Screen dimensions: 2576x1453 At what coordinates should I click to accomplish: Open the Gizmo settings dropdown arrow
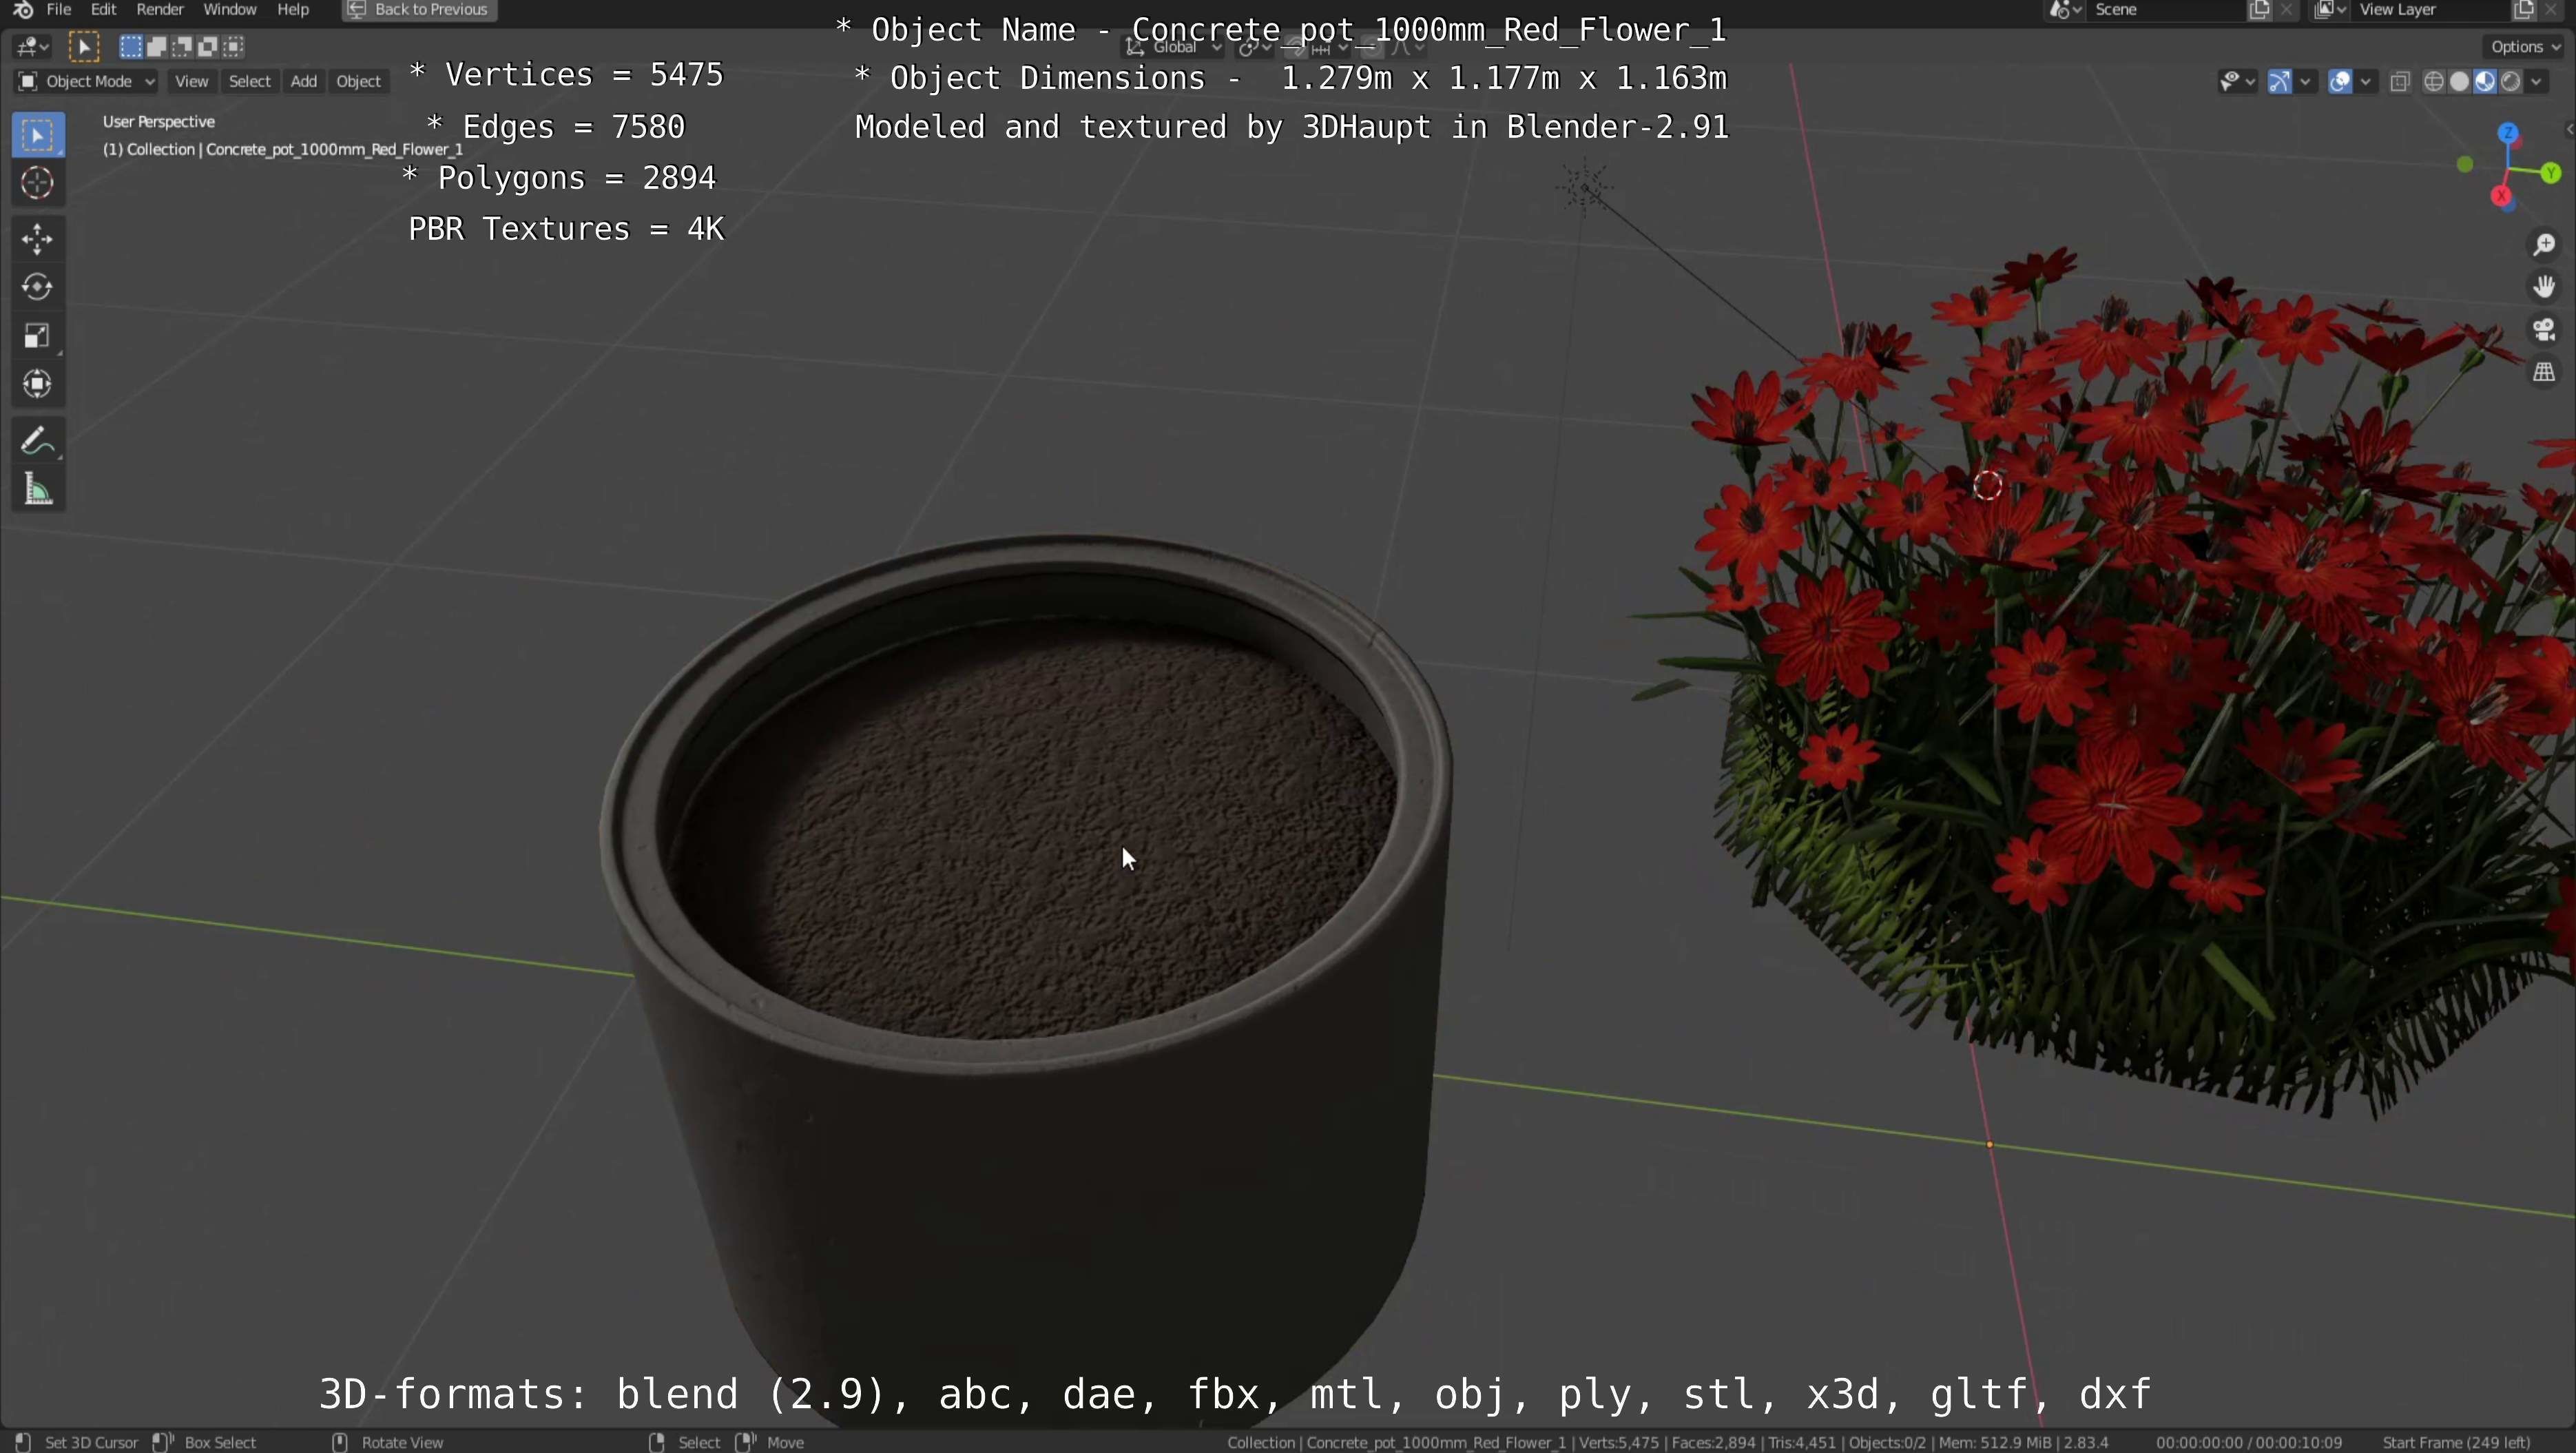[2306, 82]
